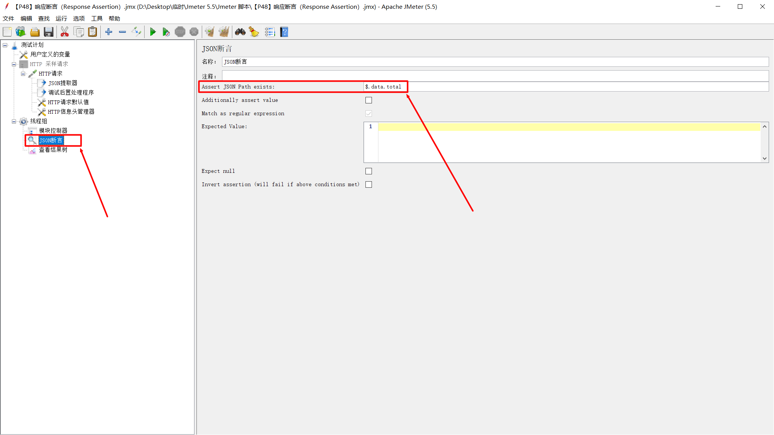
Task: Open the Help question mark icon
Action: [x=284, y=32]
